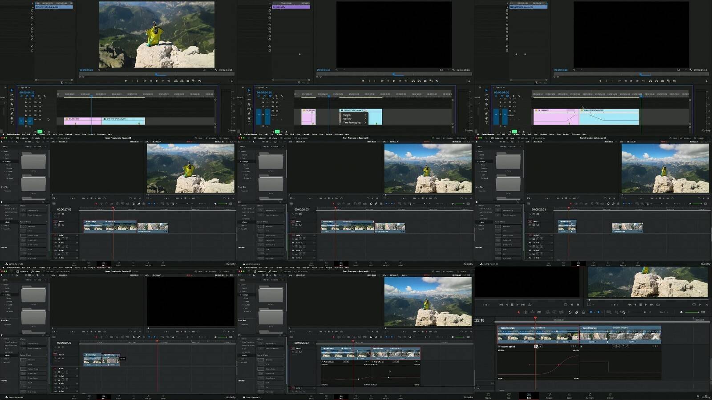
Task: Choose Selection Mode arrow in enlarged 25:18 Resolve frame
Action: tap(518, 312)
